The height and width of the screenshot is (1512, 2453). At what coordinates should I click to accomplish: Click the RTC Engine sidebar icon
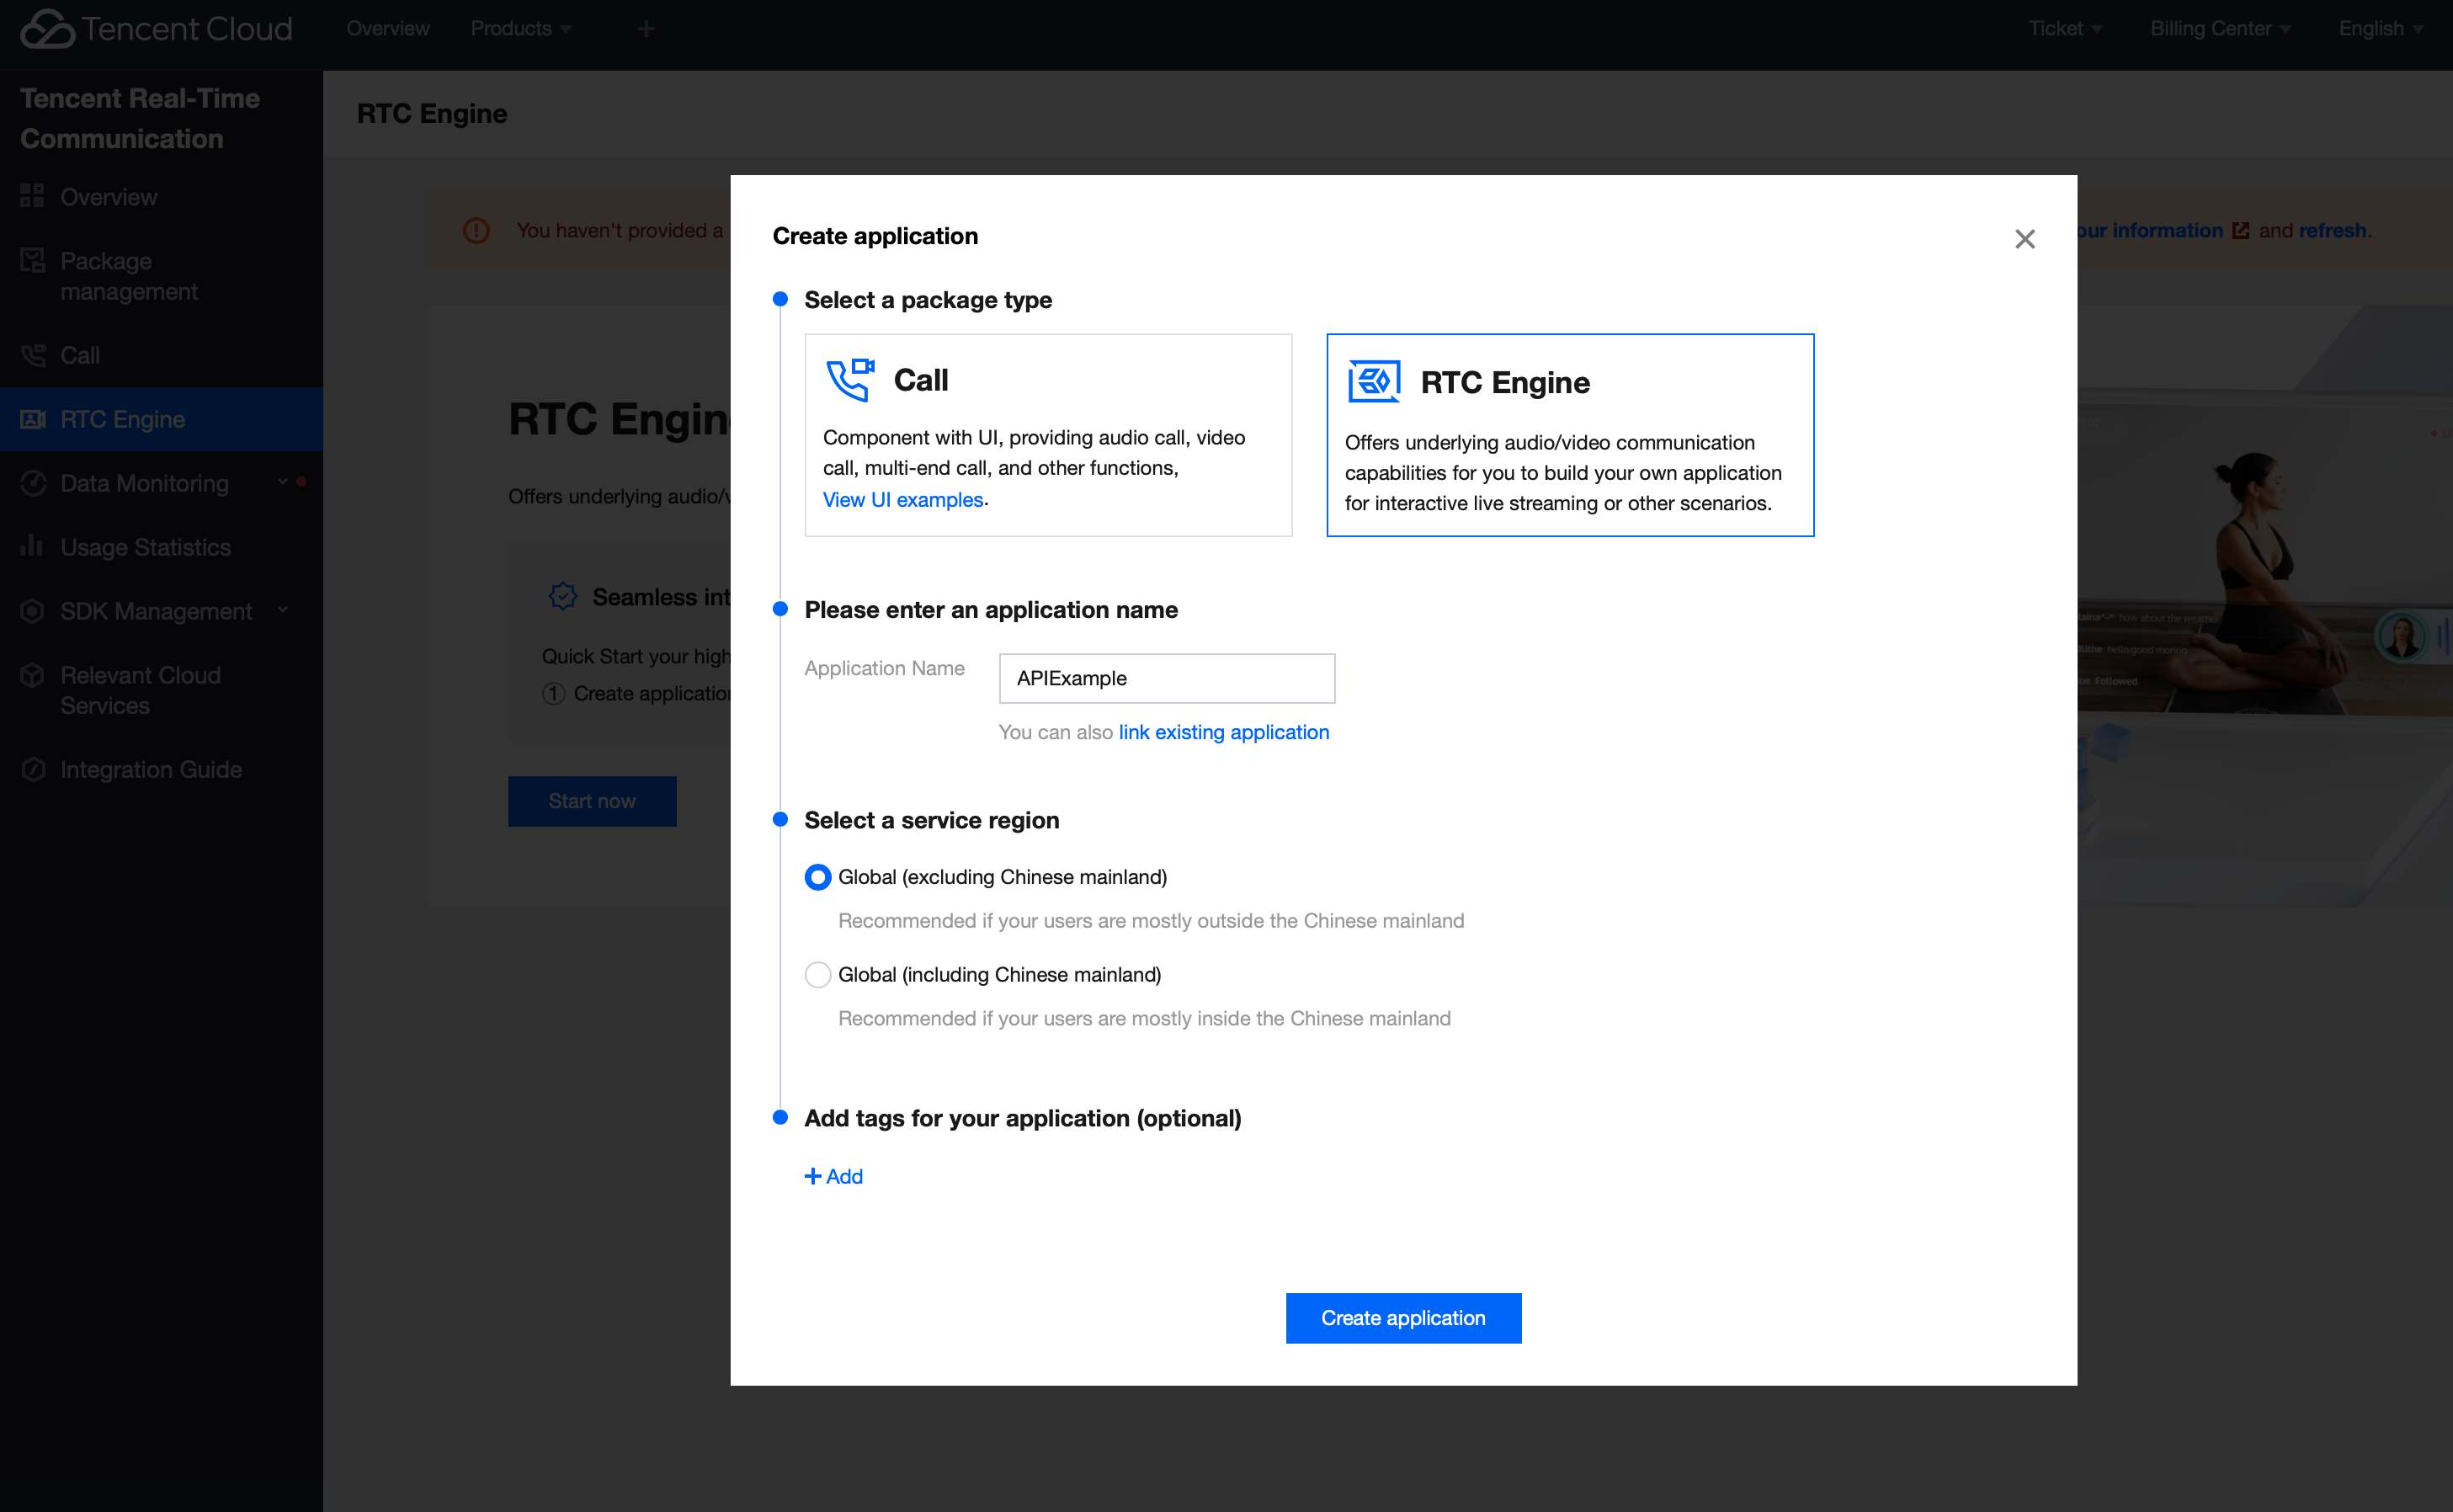point(33,419)
